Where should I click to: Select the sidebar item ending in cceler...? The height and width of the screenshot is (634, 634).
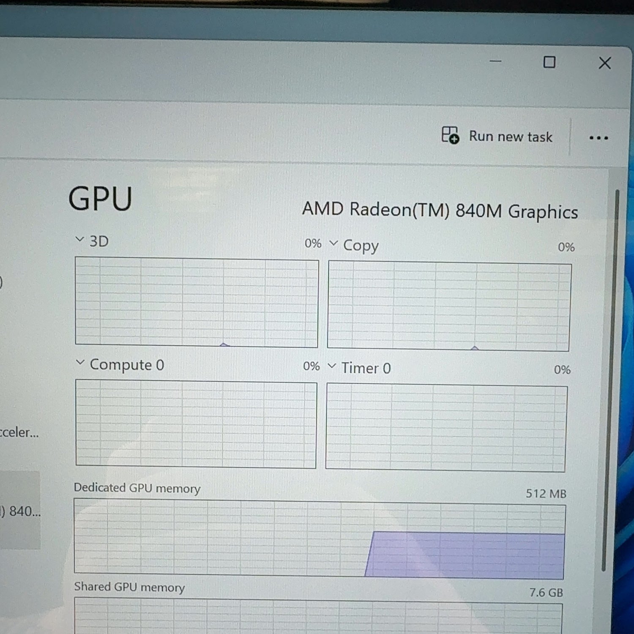19,432
